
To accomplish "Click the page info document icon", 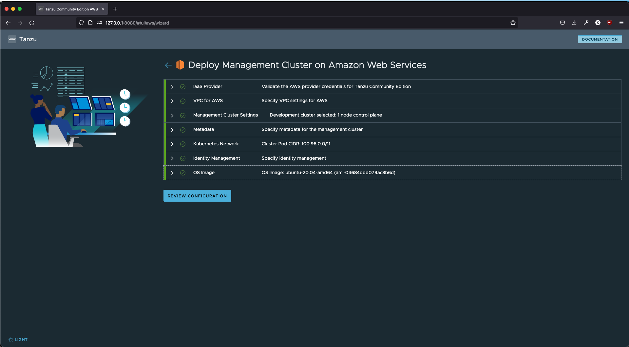I will [x=90, y=23].
